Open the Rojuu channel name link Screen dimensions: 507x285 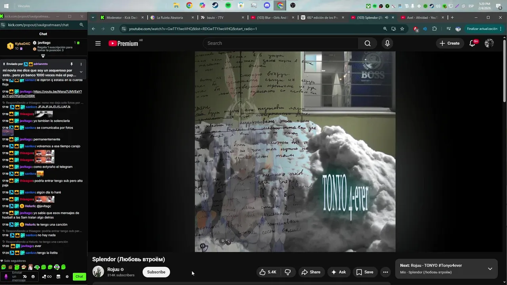pos(113,269)
